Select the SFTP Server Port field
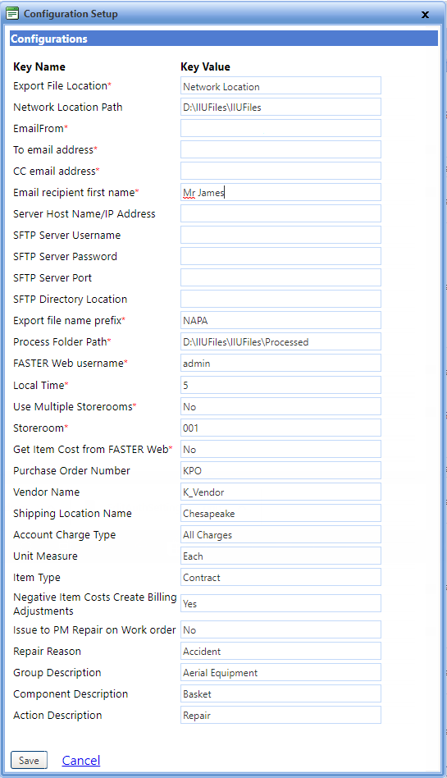This screenshot has width=447, height=778. 281,277
